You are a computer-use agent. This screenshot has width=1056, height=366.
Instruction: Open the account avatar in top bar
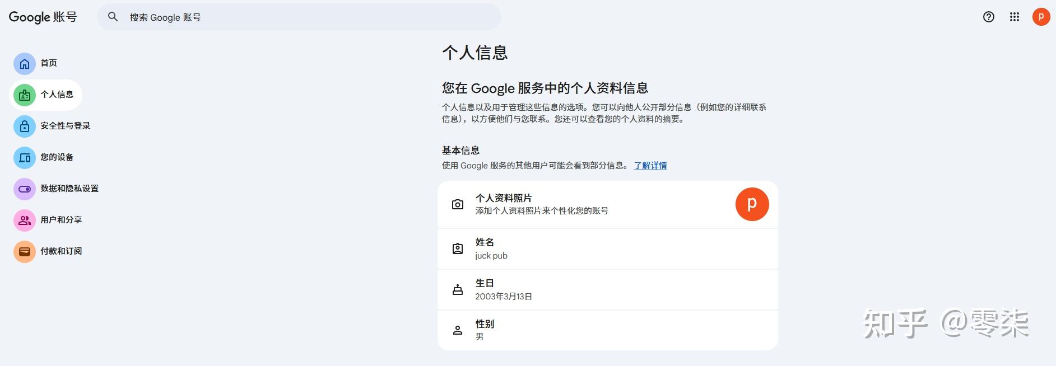pos(1041,17)
